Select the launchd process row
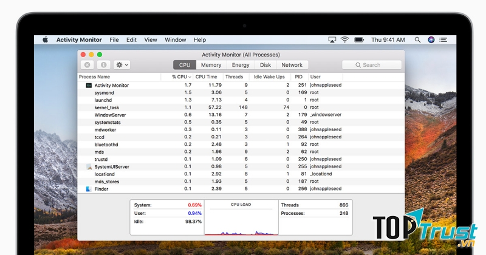The width and height of the screenshot is (486, 255). (x=241, y=100)
